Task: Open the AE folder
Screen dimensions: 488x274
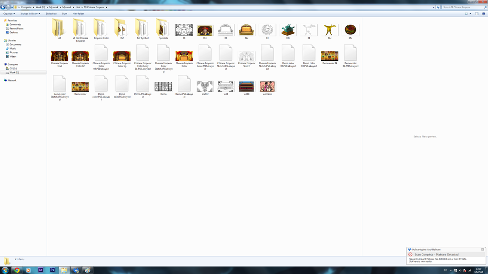Action: (60, 29)
